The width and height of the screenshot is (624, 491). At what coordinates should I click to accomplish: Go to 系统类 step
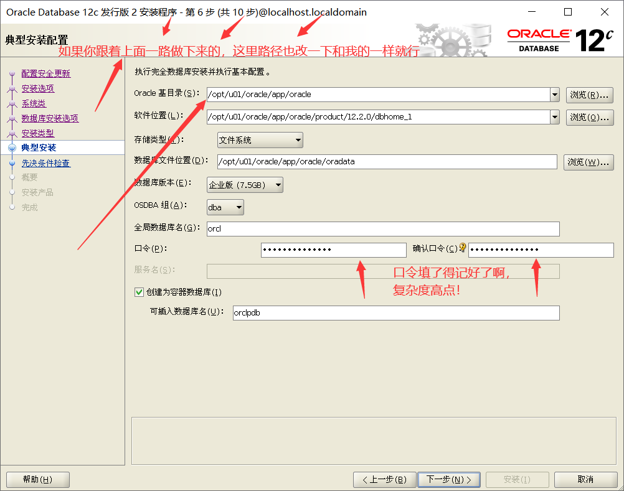[34, 103]
